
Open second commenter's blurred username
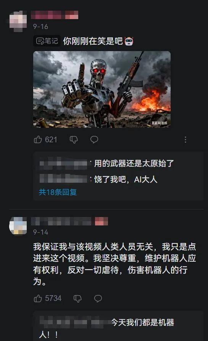tap(69, 221)
